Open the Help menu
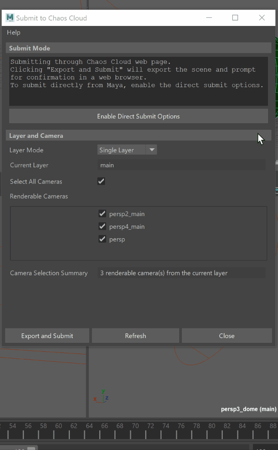Viewport: 278px width, 450px height. click(14, 33)
